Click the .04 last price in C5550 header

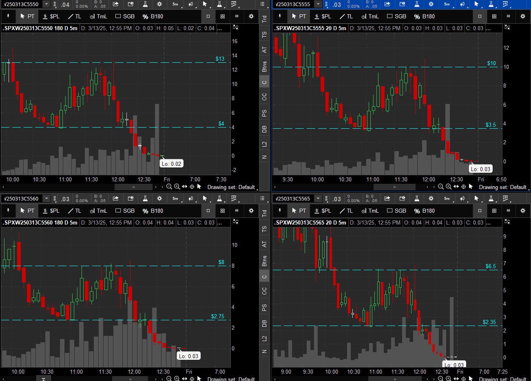[x=65, y=4]
